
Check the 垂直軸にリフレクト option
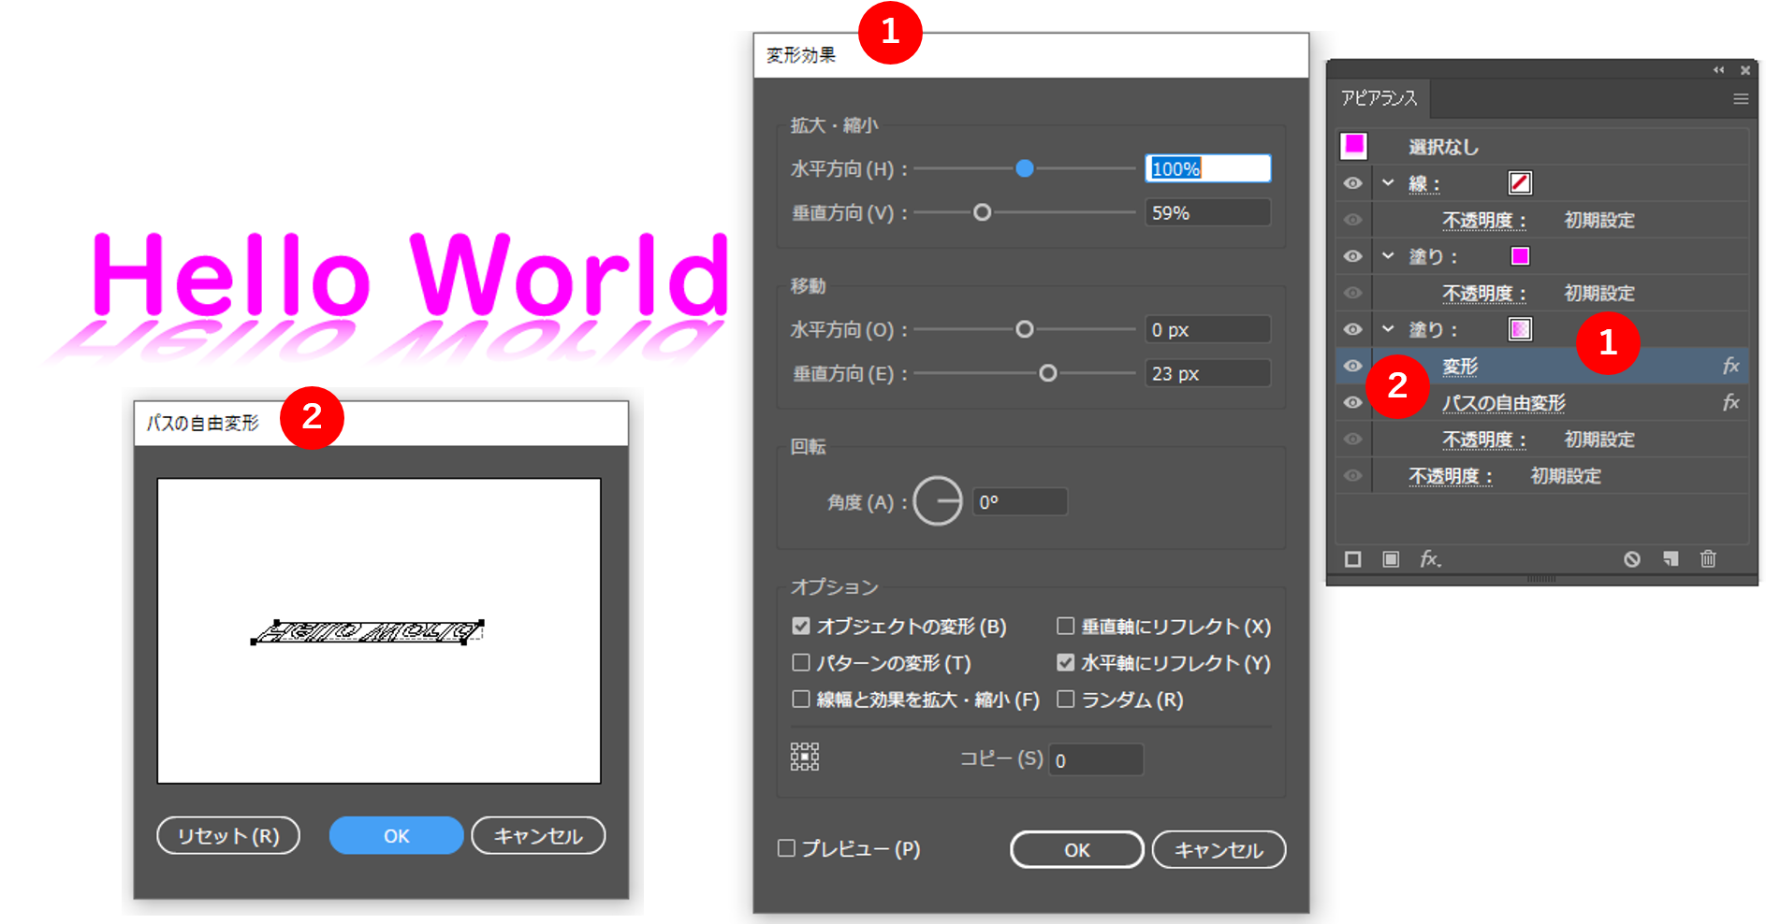pyautogui.click(x=1066, y=627)
